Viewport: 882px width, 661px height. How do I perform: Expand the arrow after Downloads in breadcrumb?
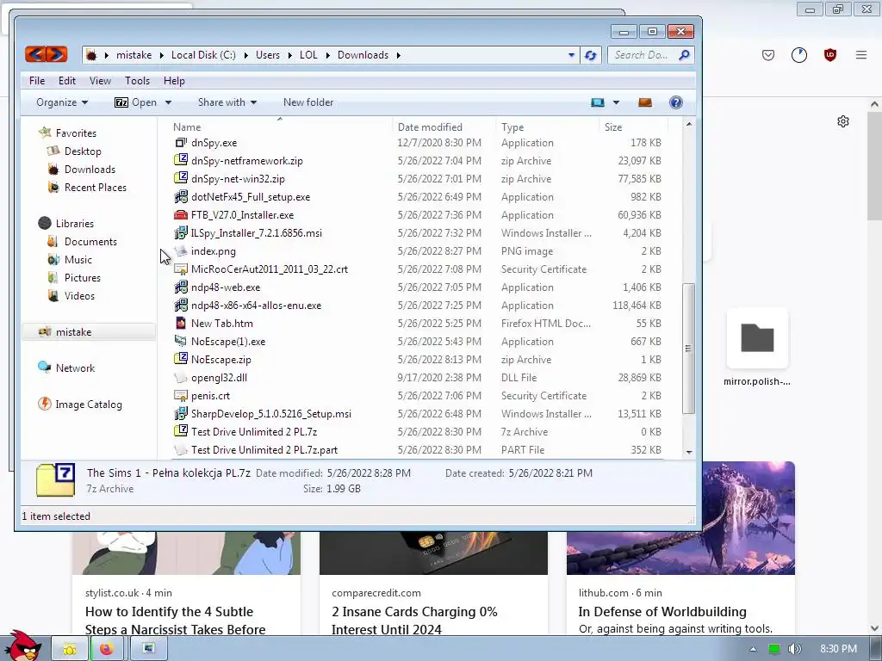[x=398, y=55]
